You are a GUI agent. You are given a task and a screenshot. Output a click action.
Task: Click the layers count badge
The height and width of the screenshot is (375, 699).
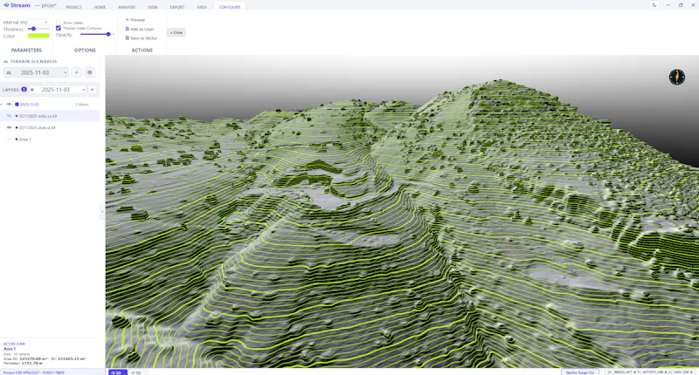[x=24, y=90]
